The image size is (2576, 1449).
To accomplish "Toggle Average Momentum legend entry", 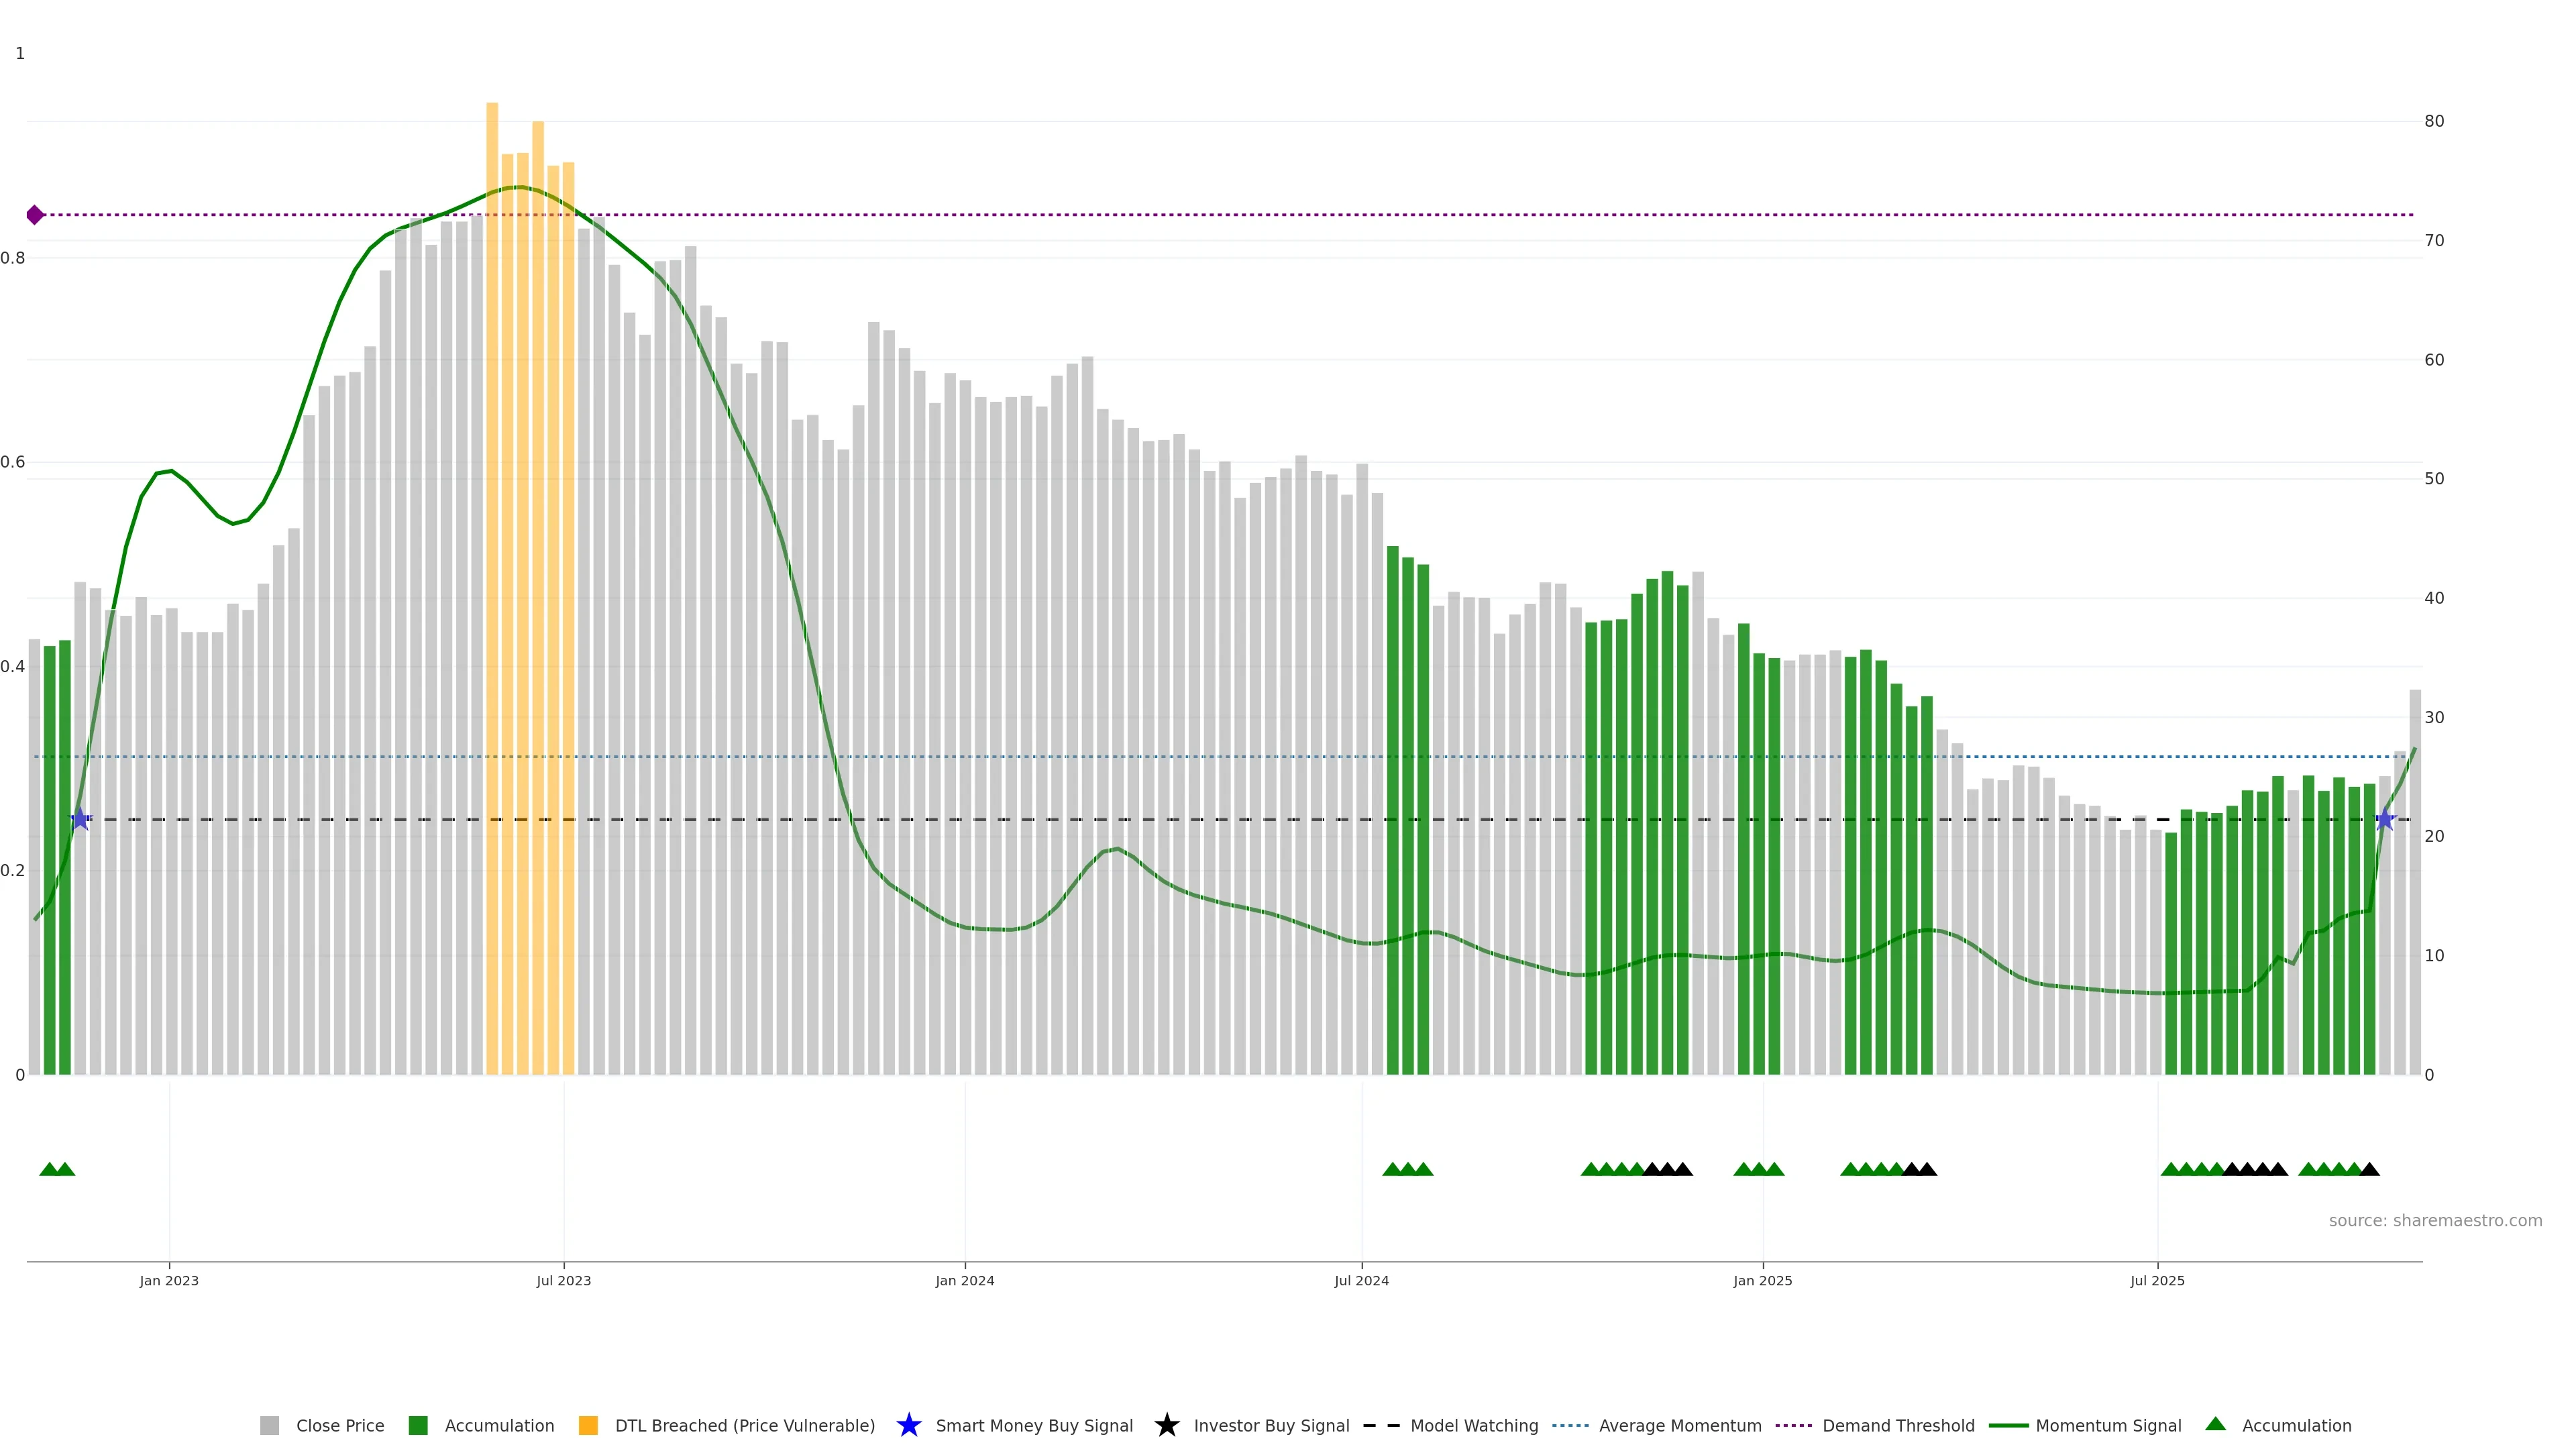I will pyautogui.click(x=1680, y=1426).
